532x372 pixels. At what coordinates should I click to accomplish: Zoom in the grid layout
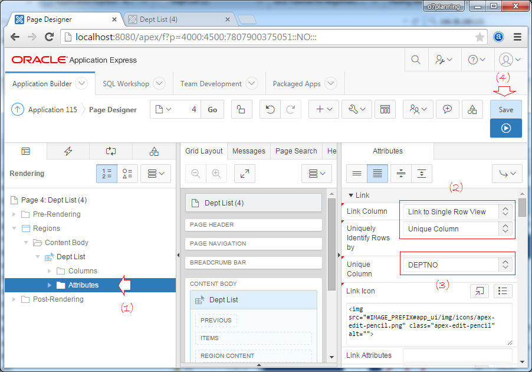click(x=216, y=174)
